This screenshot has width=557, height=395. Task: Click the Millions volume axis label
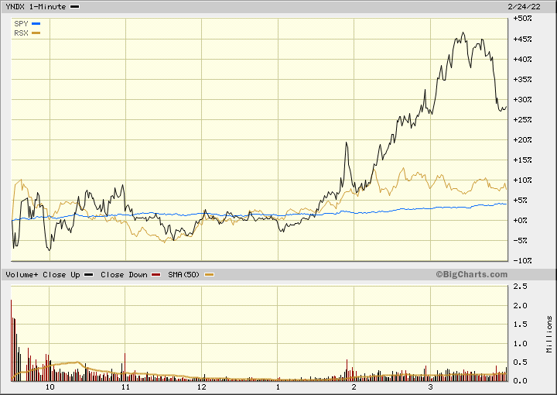click(549, 333)
